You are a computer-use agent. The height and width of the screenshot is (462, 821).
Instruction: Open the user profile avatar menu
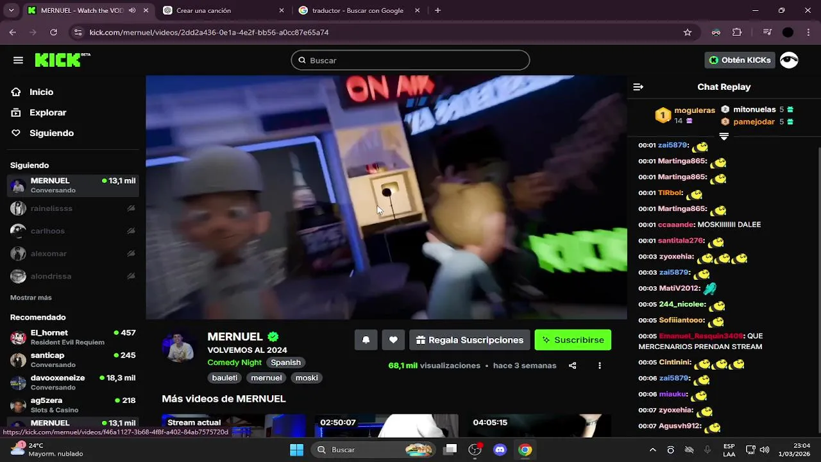[789, 60]
